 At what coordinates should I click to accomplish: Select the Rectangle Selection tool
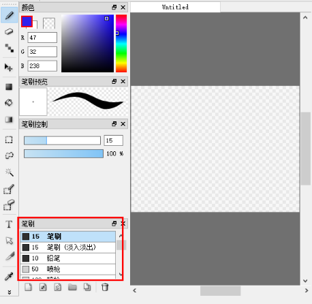(9, 140)
